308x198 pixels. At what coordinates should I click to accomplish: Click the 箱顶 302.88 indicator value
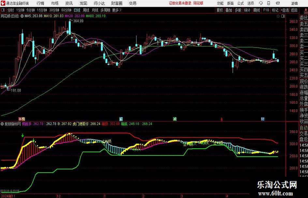[x=110, y=124]
